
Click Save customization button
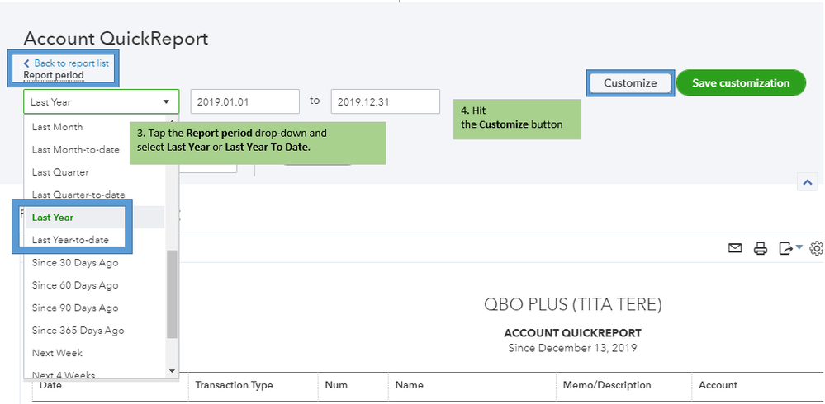pyautogui.click(x=741, y=83)
